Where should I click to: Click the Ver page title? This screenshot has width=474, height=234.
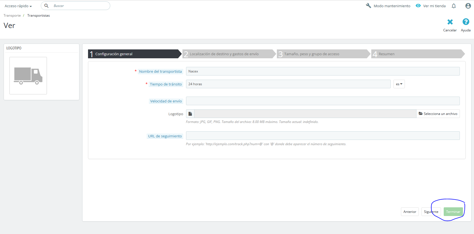[x=9, y=26]
